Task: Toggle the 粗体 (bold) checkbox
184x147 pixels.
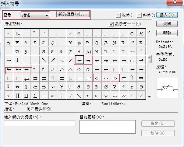Action: coord(118,15)
